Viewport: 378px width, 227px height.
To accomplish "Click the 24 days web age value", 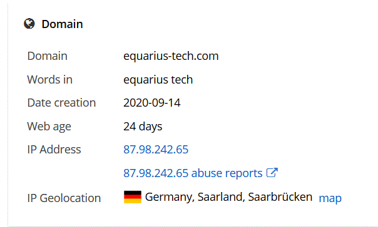I will tap(143, 127).
